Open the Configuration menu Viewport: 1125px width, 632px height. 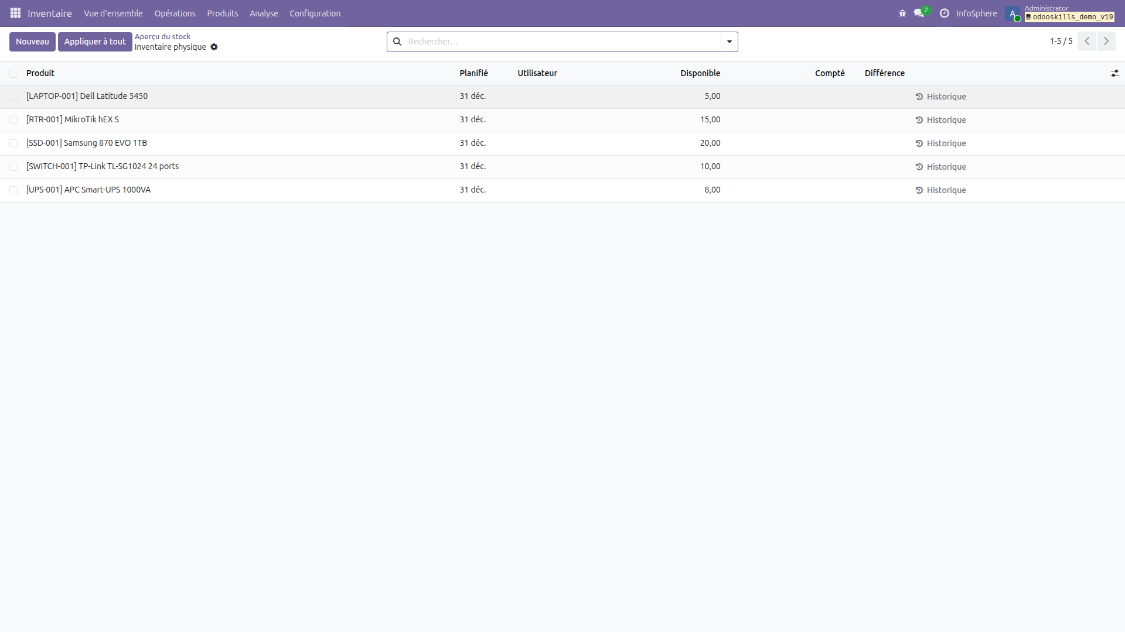point(315,13)
